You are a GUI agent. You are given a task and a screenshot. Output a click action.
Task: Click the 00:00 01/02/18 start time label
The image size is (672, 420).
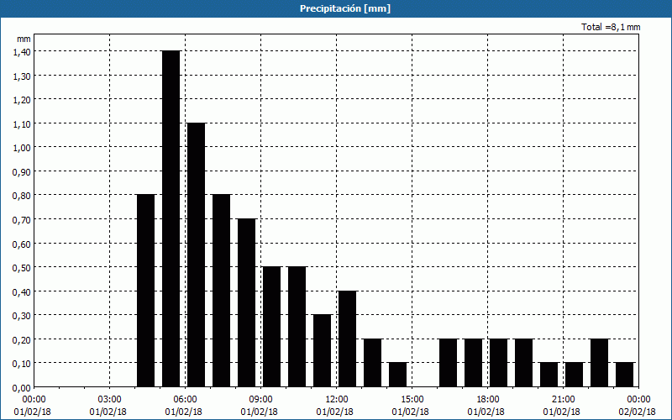32,406
